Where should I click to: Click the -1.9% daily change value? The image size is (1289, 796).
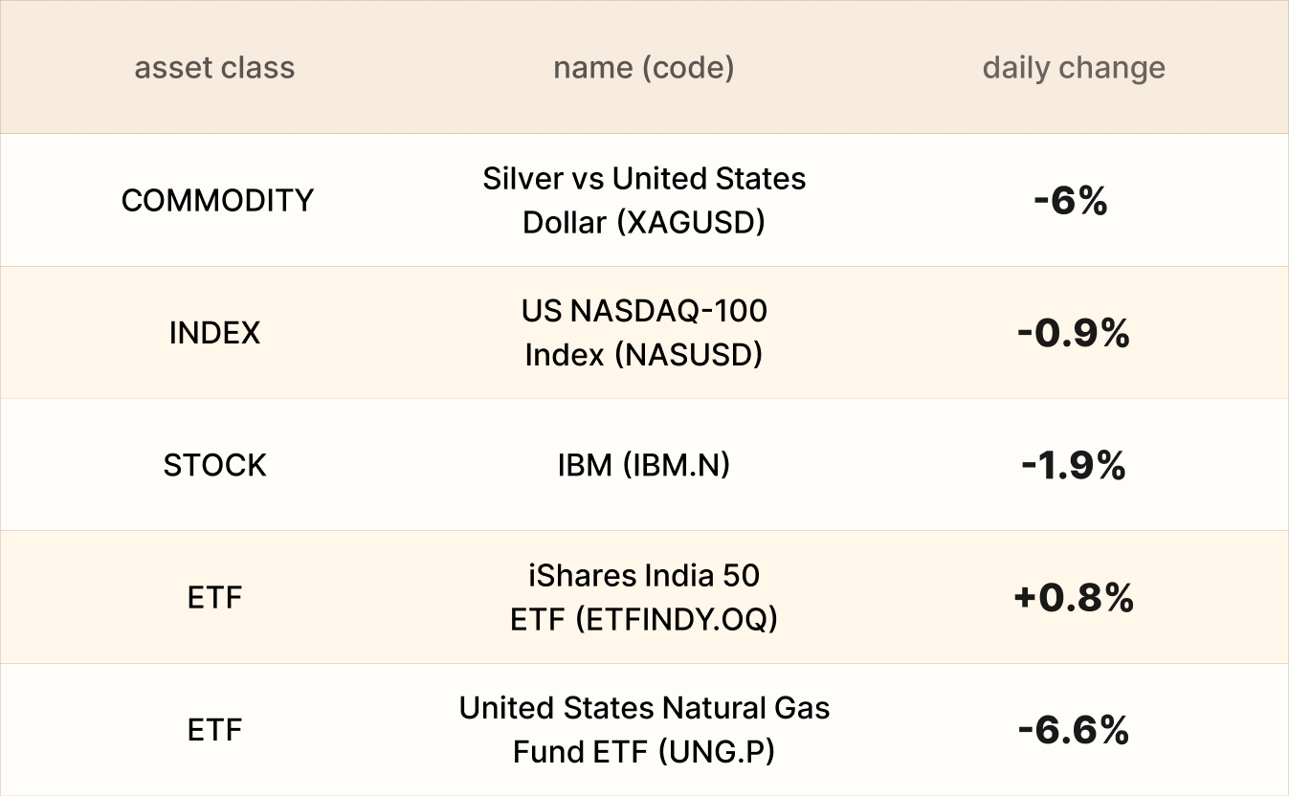[x=1073, y=465]
